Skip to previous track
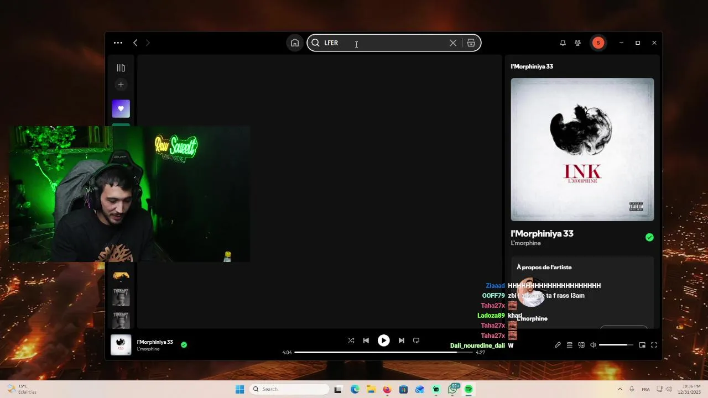This screenshot has width=708, height=398. pyautogui.click(x=366, y=341)
